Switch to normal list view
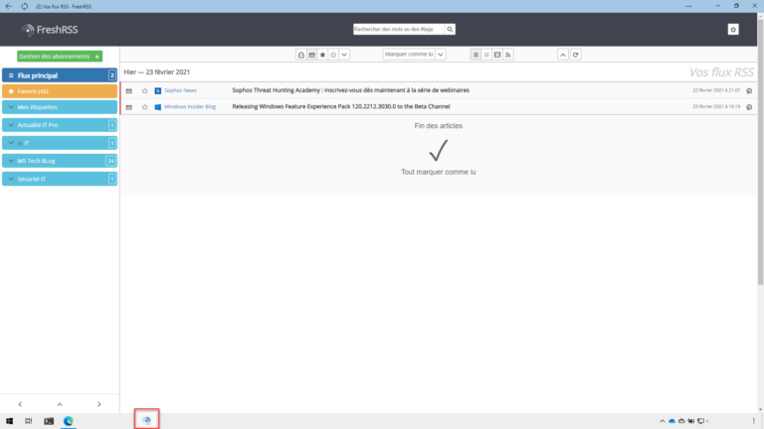Image resolution: width=764 pixels, height=429 pixels. (476, 55)
